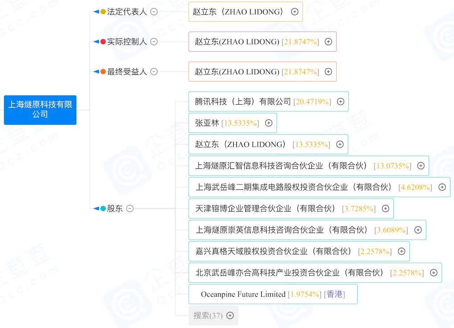Click 2.2578% of 嘉兴真格天域

point(375,252)
